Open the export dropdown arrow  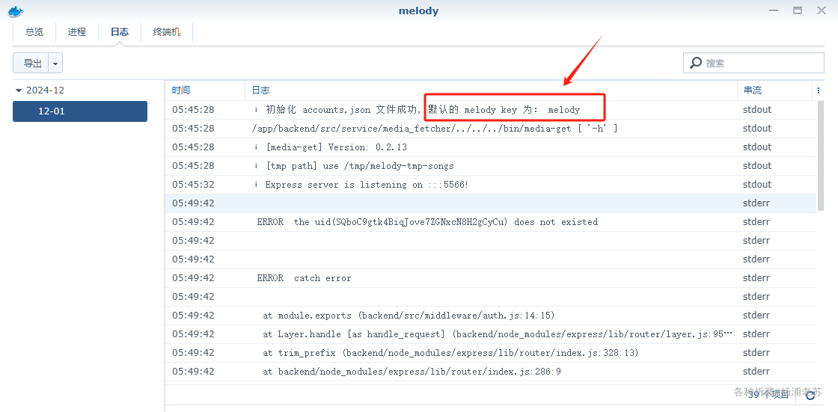pos(55,63)
